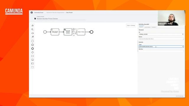Append end event via context pad
The height and width of the screenshot is (106, 189).
coord(74,29)
